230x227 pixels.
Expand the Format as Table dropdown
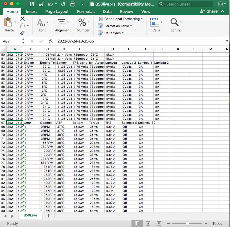(x=115, y=26)
